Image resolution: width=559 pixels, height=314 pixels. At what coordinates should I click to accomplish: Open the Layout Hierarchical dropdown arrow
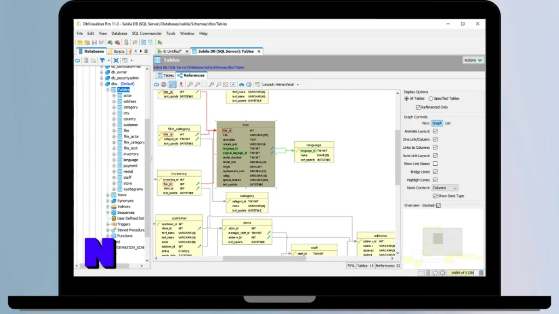[298, 84]
